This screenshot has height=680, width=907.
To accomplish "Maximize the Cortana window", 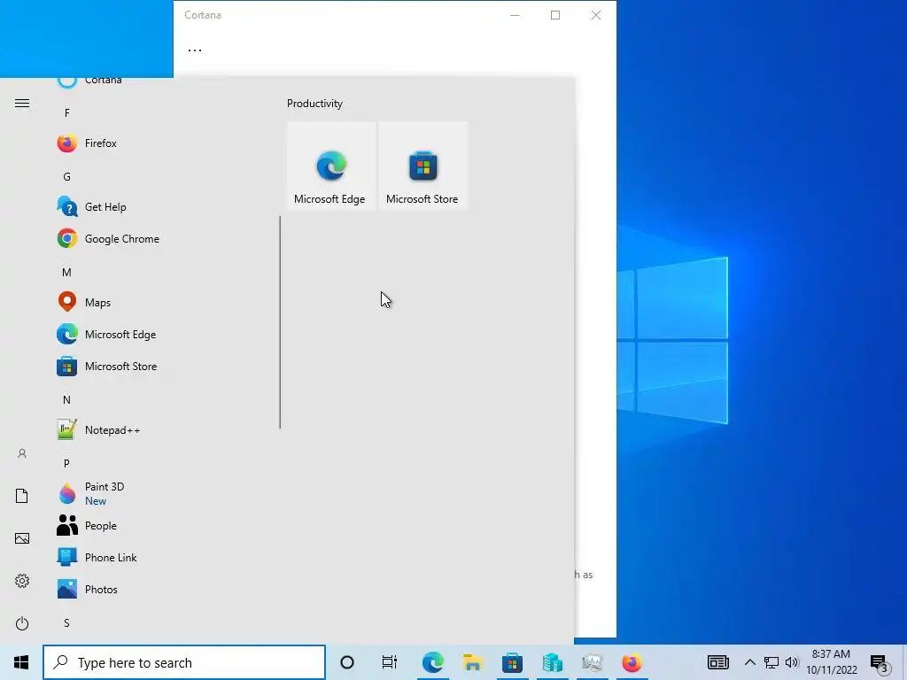I will [555, 15].
